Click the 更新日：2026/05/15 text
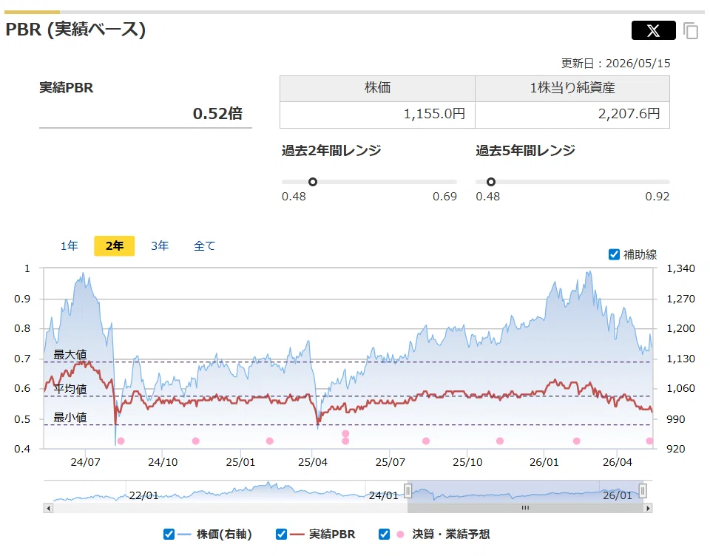710x556 pixels. click(x=616, y=64)
